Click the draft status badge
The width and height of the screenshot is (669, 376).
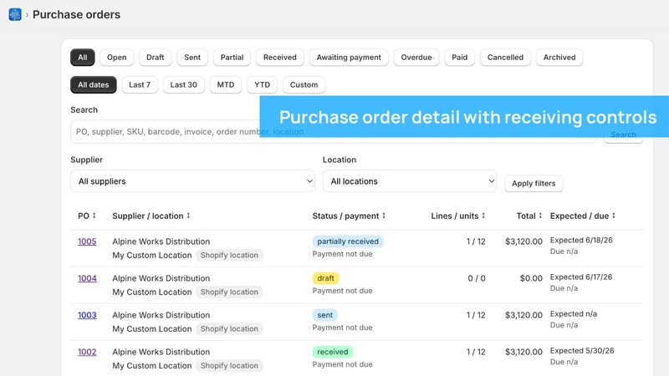(325, 278)
